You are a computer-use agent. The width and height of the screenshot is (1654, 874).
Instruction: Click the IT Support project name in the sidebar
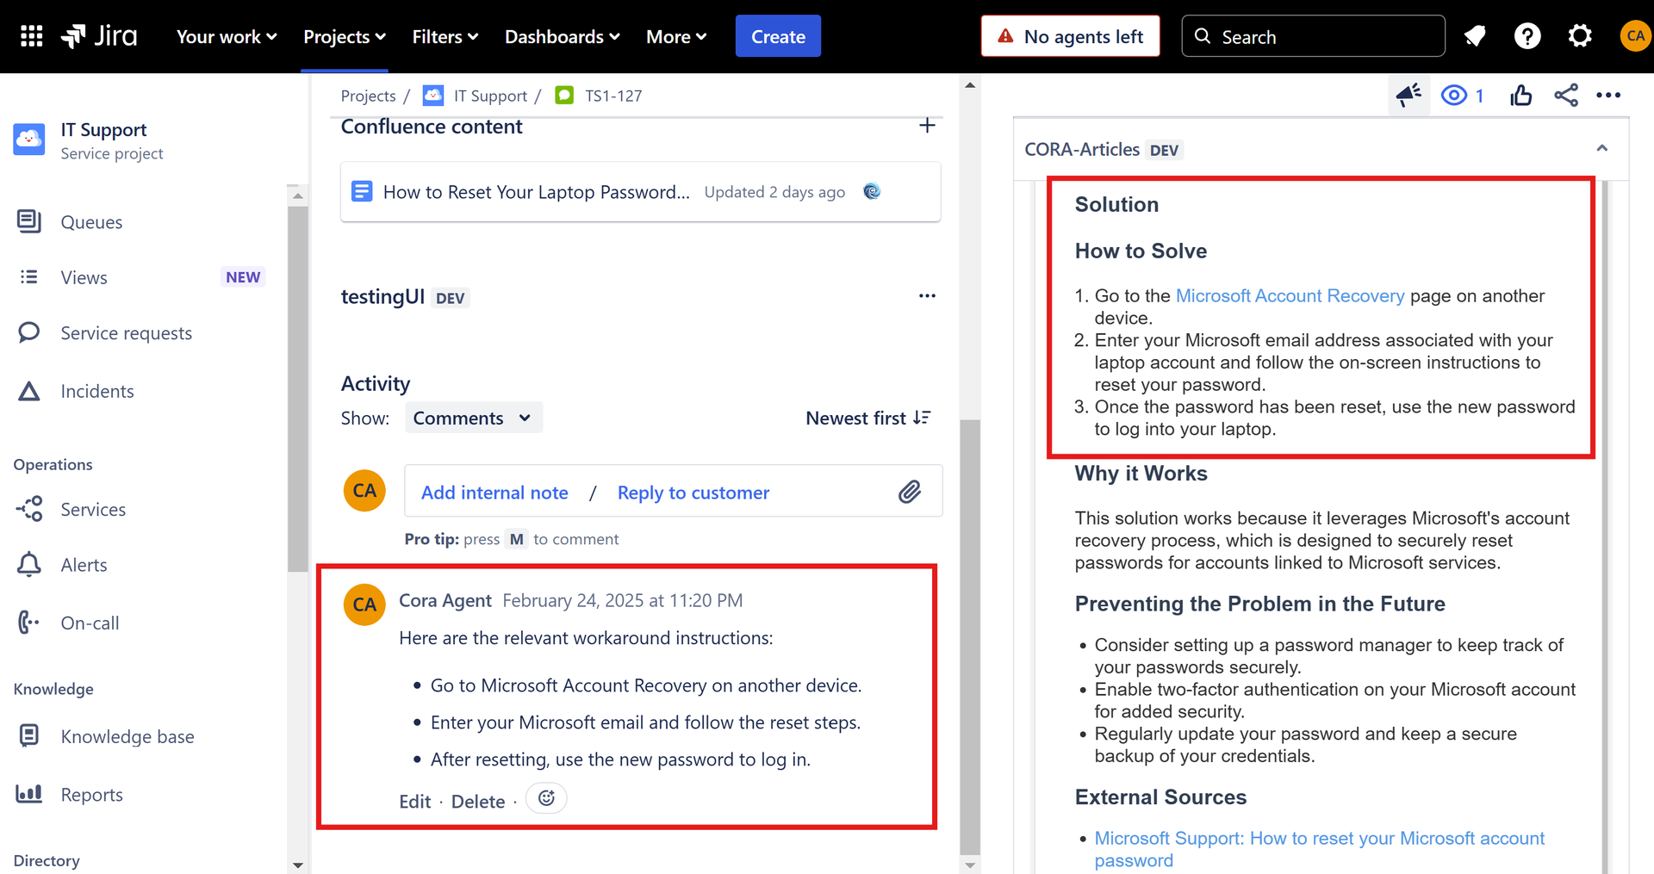tap(103, 129)
